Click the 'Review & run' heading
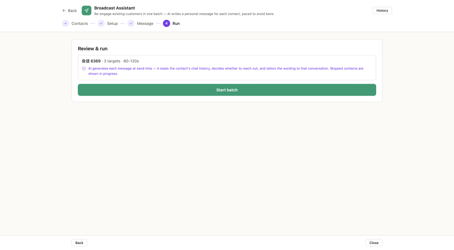This screenshot has height=250, width=454. click(93, 49)
